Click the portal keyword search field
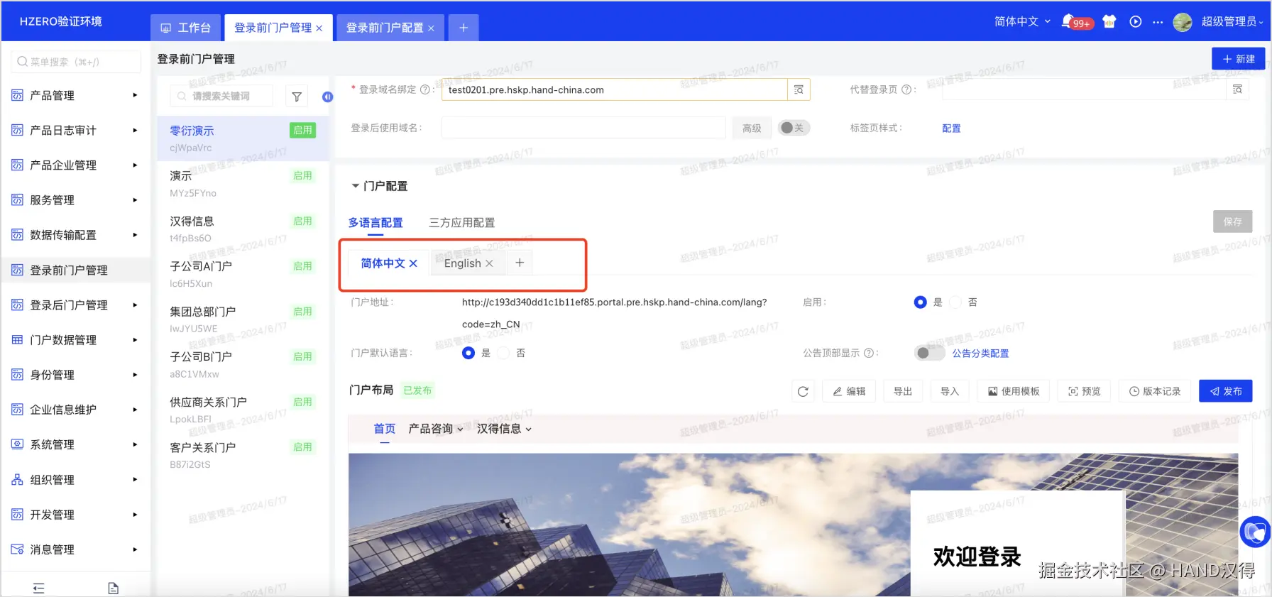This screenshot has height=597, width=1272. pos(221,96)
